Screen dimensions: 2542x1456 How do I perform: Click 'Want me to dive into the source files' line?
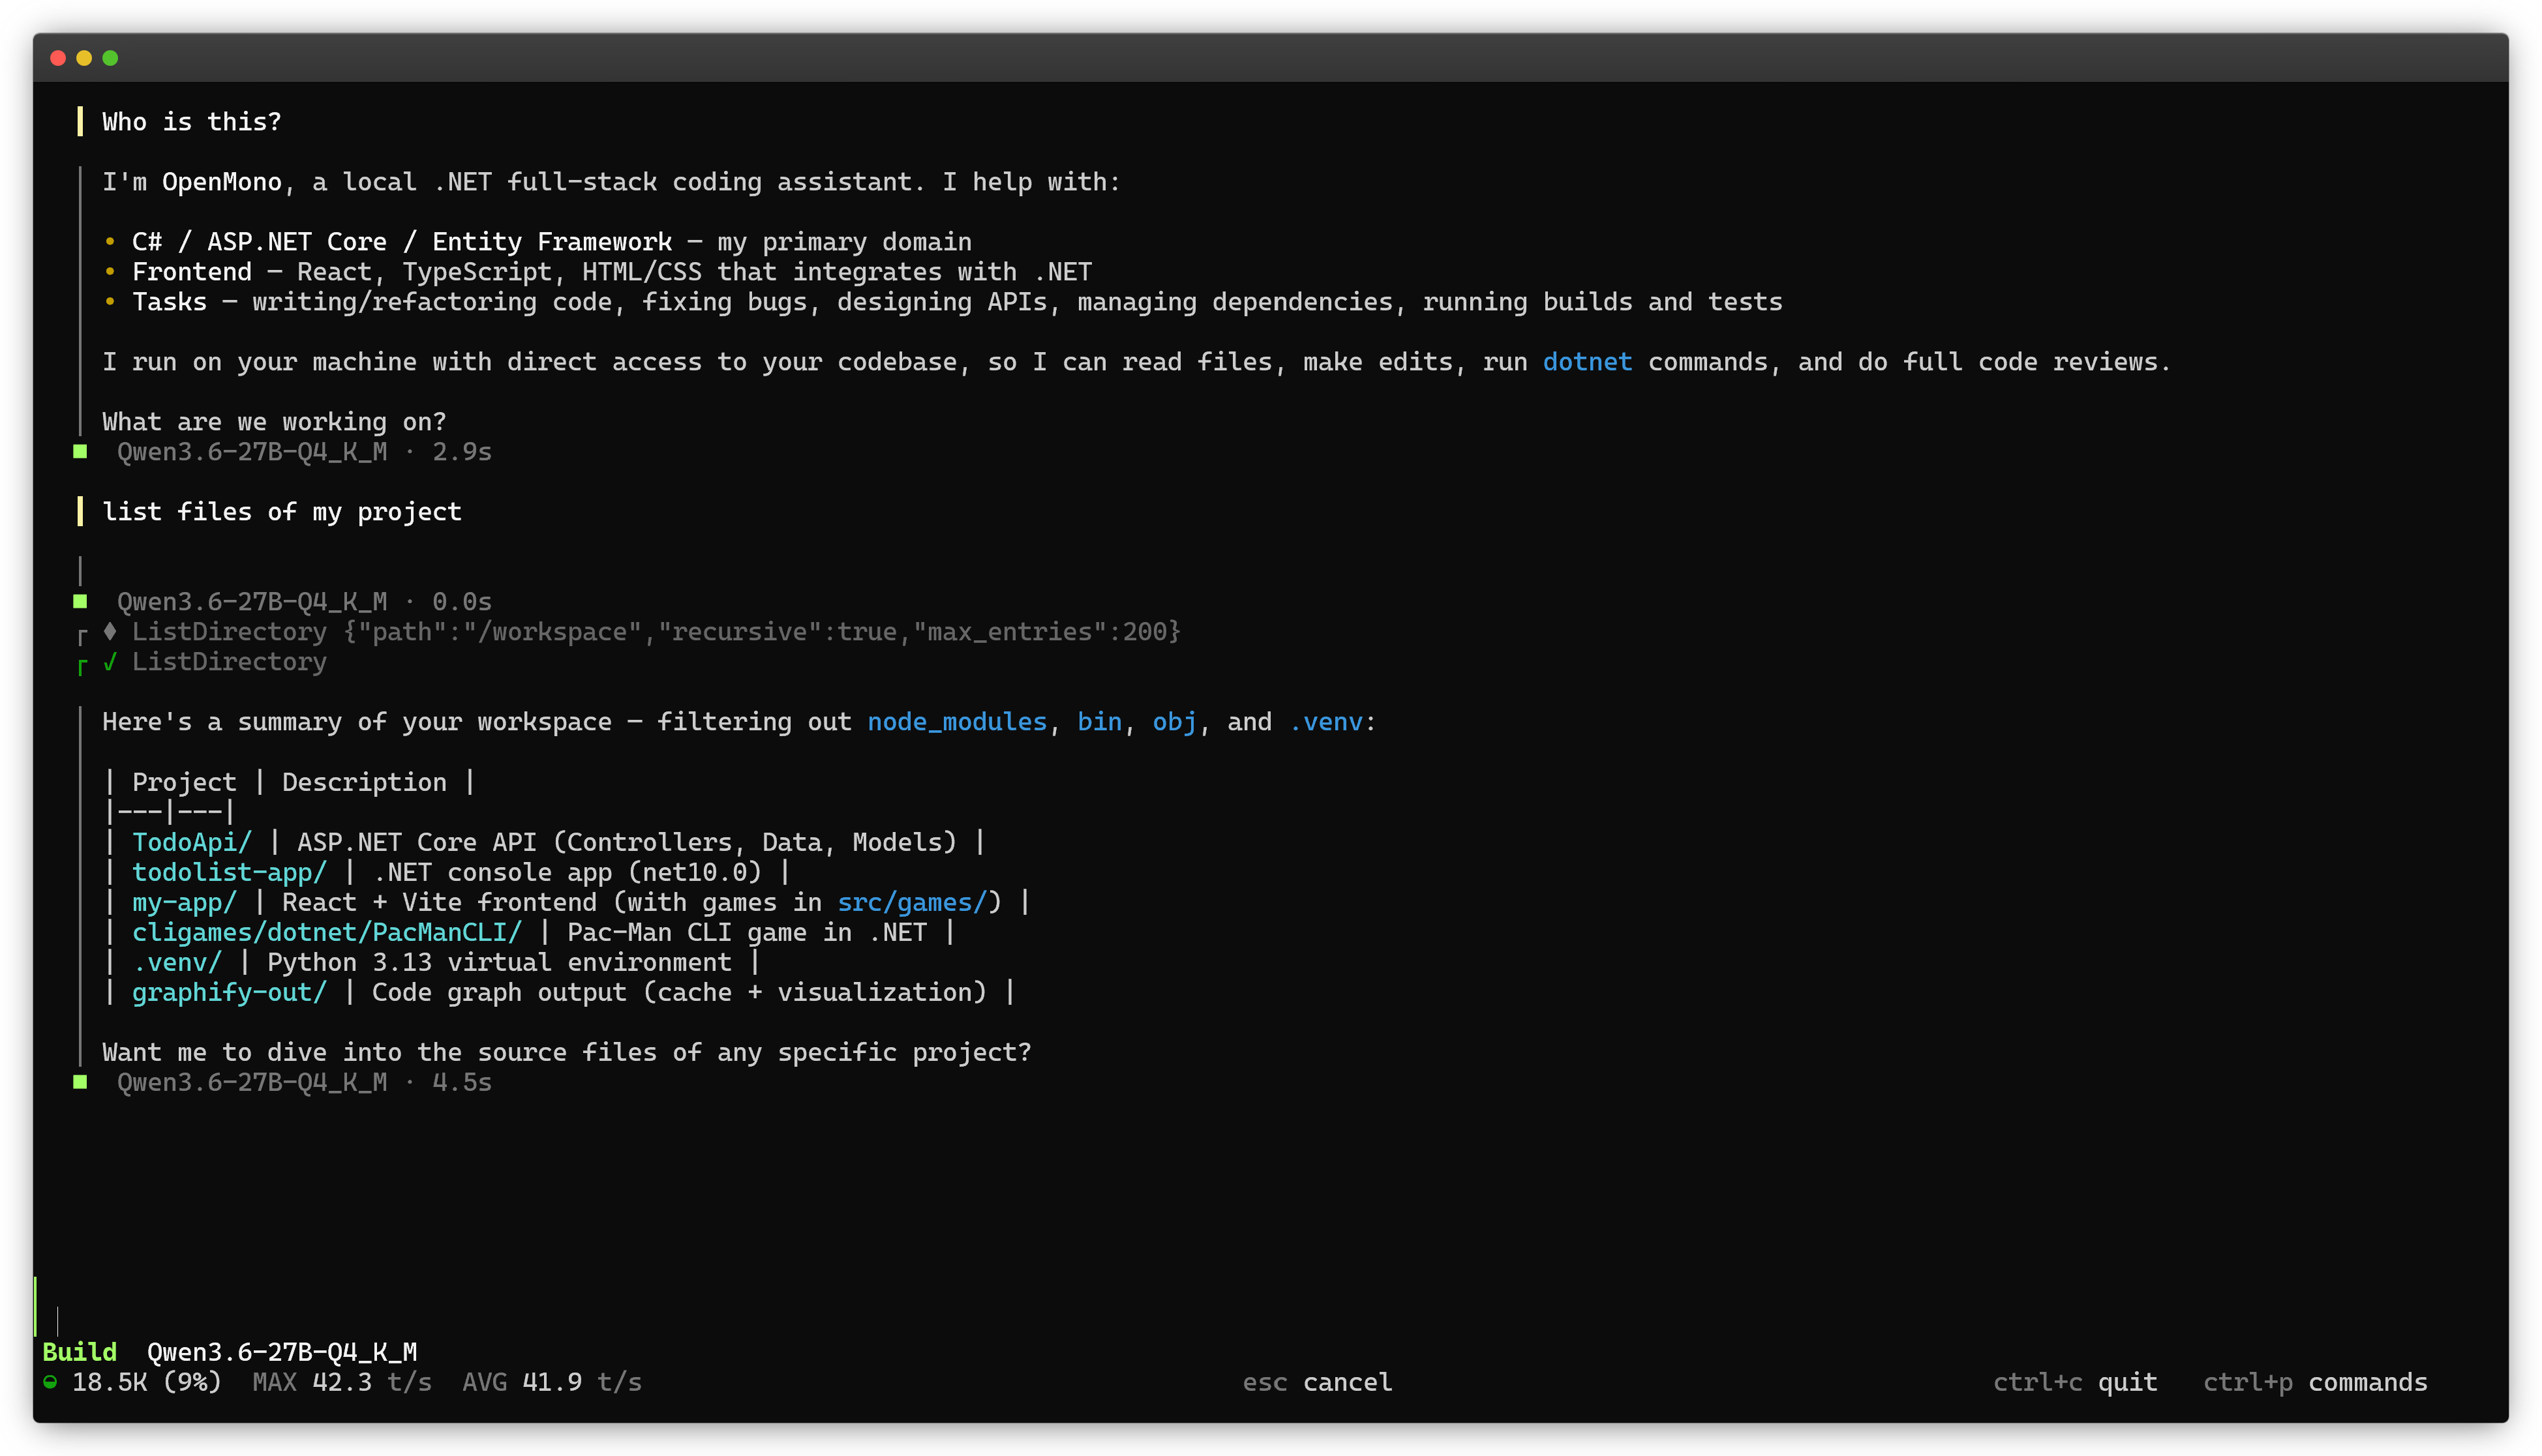[x=566, y=1052]
